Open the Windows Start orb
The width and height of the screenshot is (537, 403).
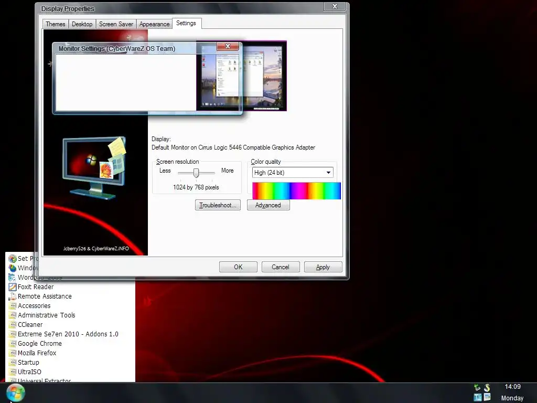[15, 393]
